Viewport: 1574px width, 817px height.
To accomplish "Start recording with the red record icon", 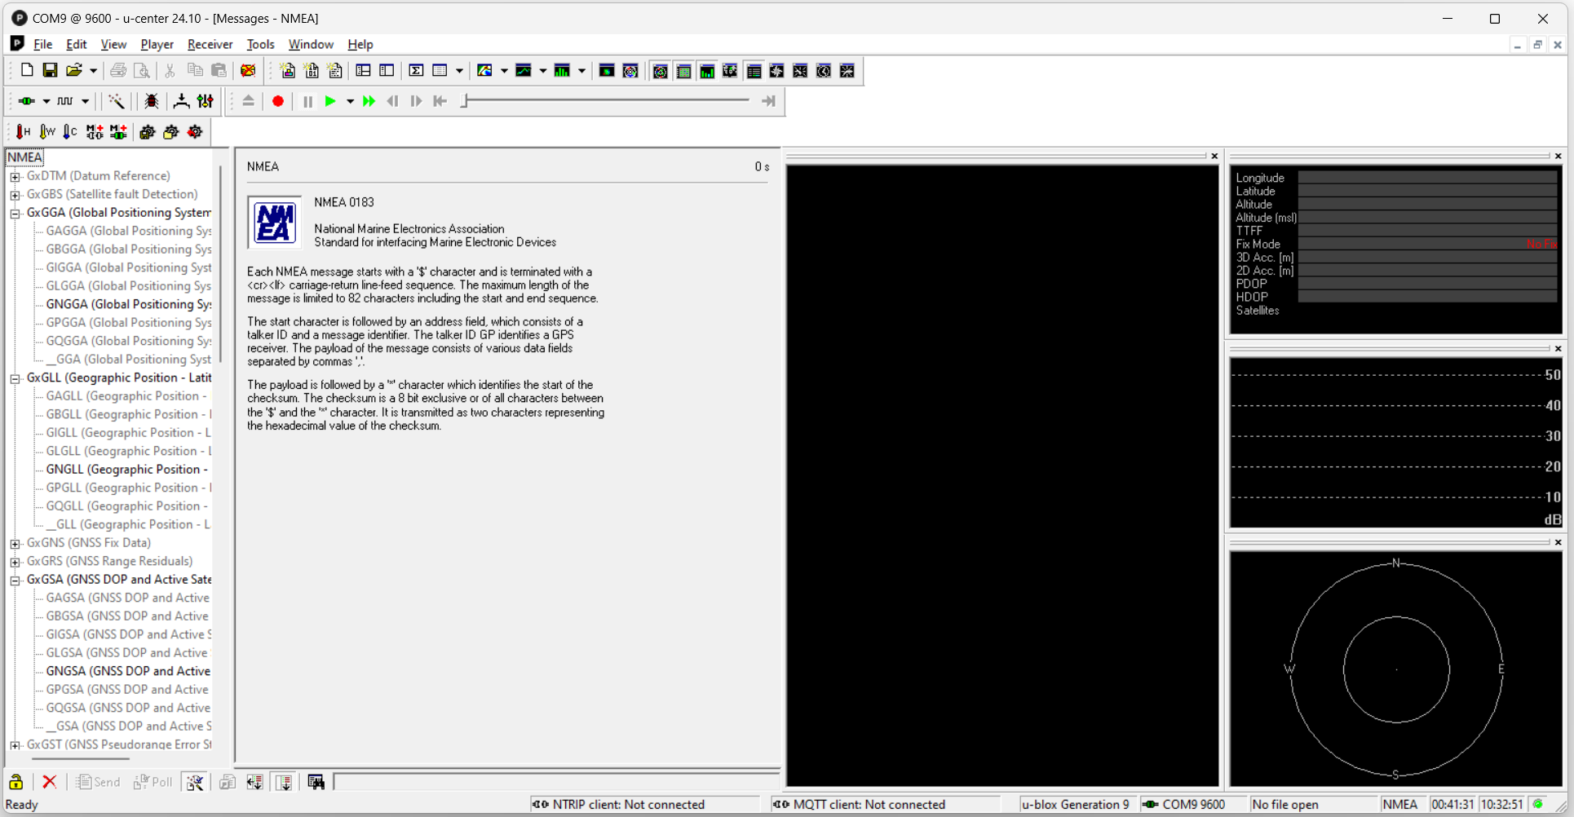I will point(277,101).
